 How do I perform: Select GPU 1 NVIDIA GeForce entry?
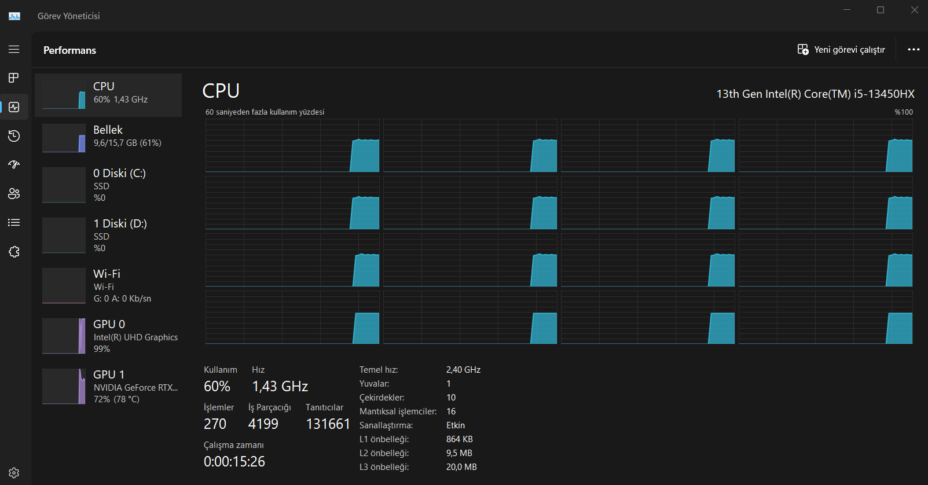[x=108, y=387]
